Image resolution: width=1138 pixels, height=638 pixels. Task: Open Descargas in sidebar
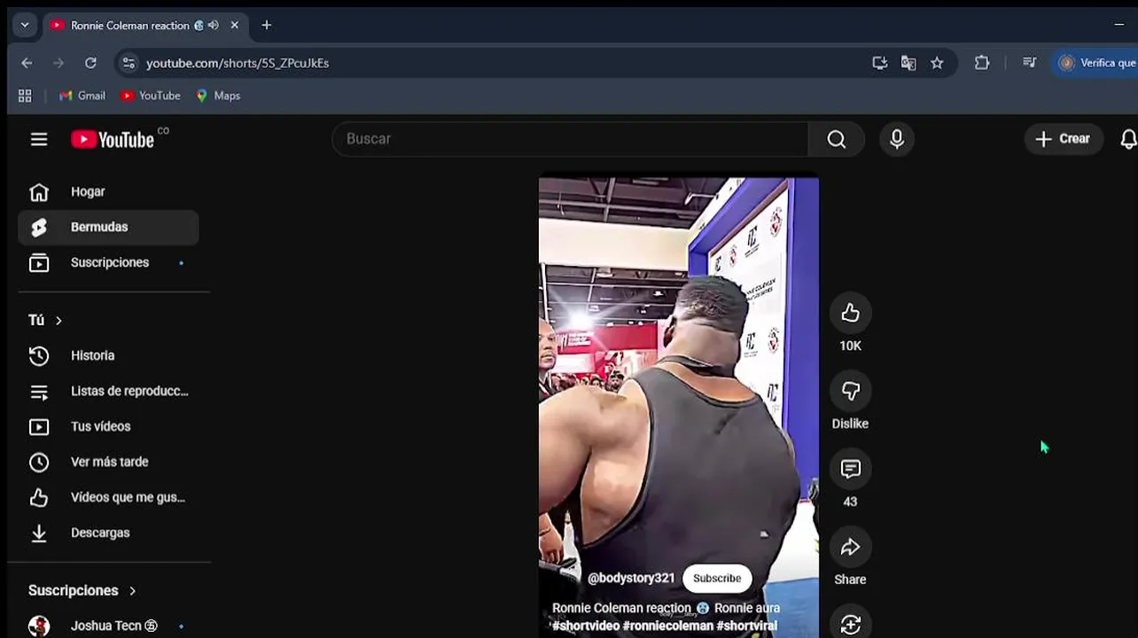point(108,533)
